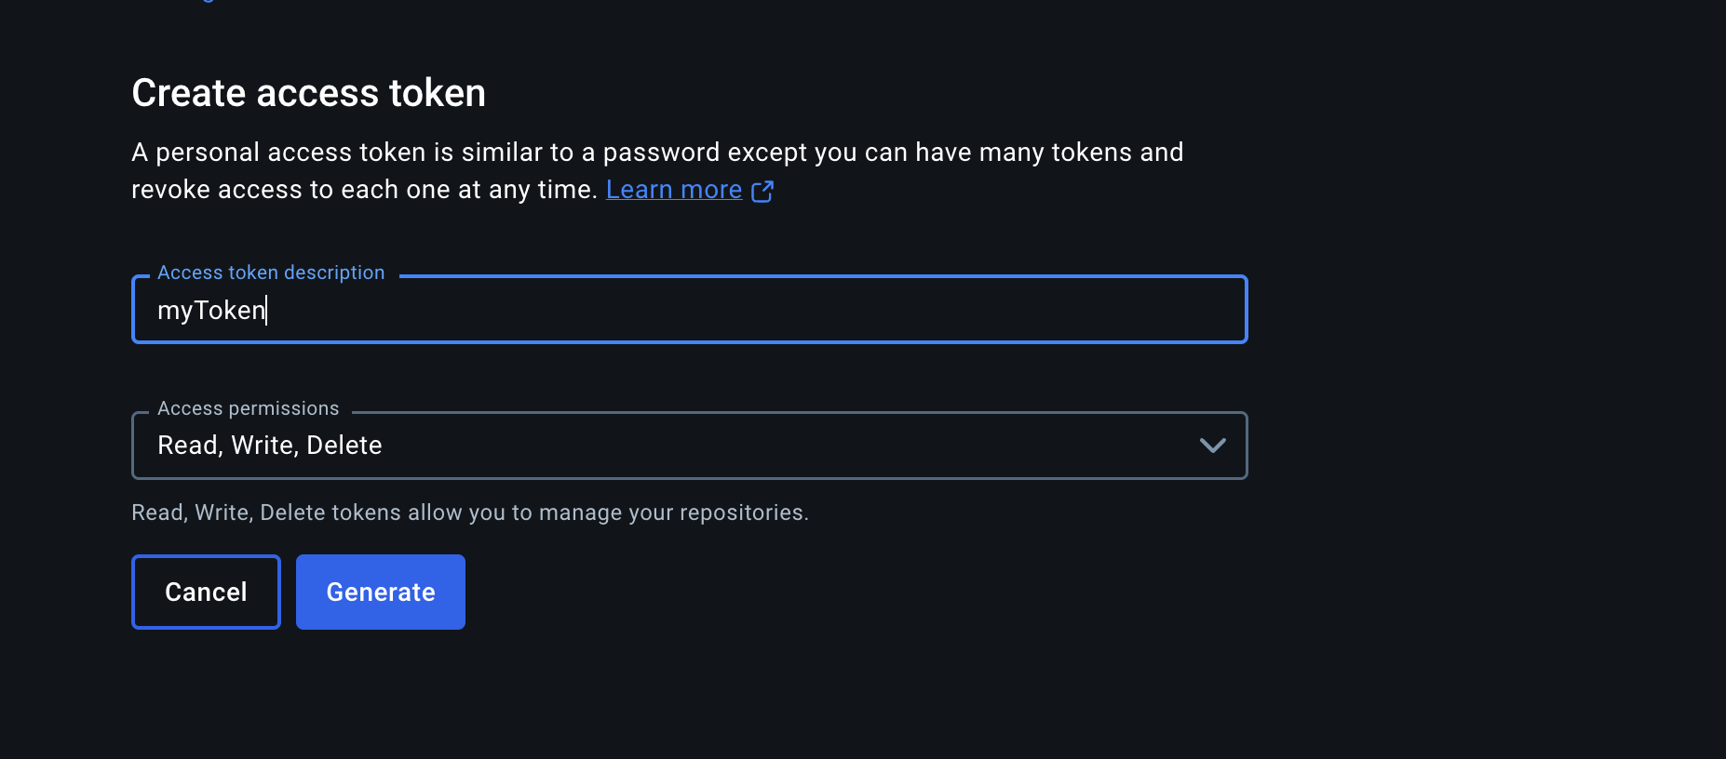
Task: Click the chevron arrow in Access permissions
Action: pyautogui.click(x=1212, y=446)
